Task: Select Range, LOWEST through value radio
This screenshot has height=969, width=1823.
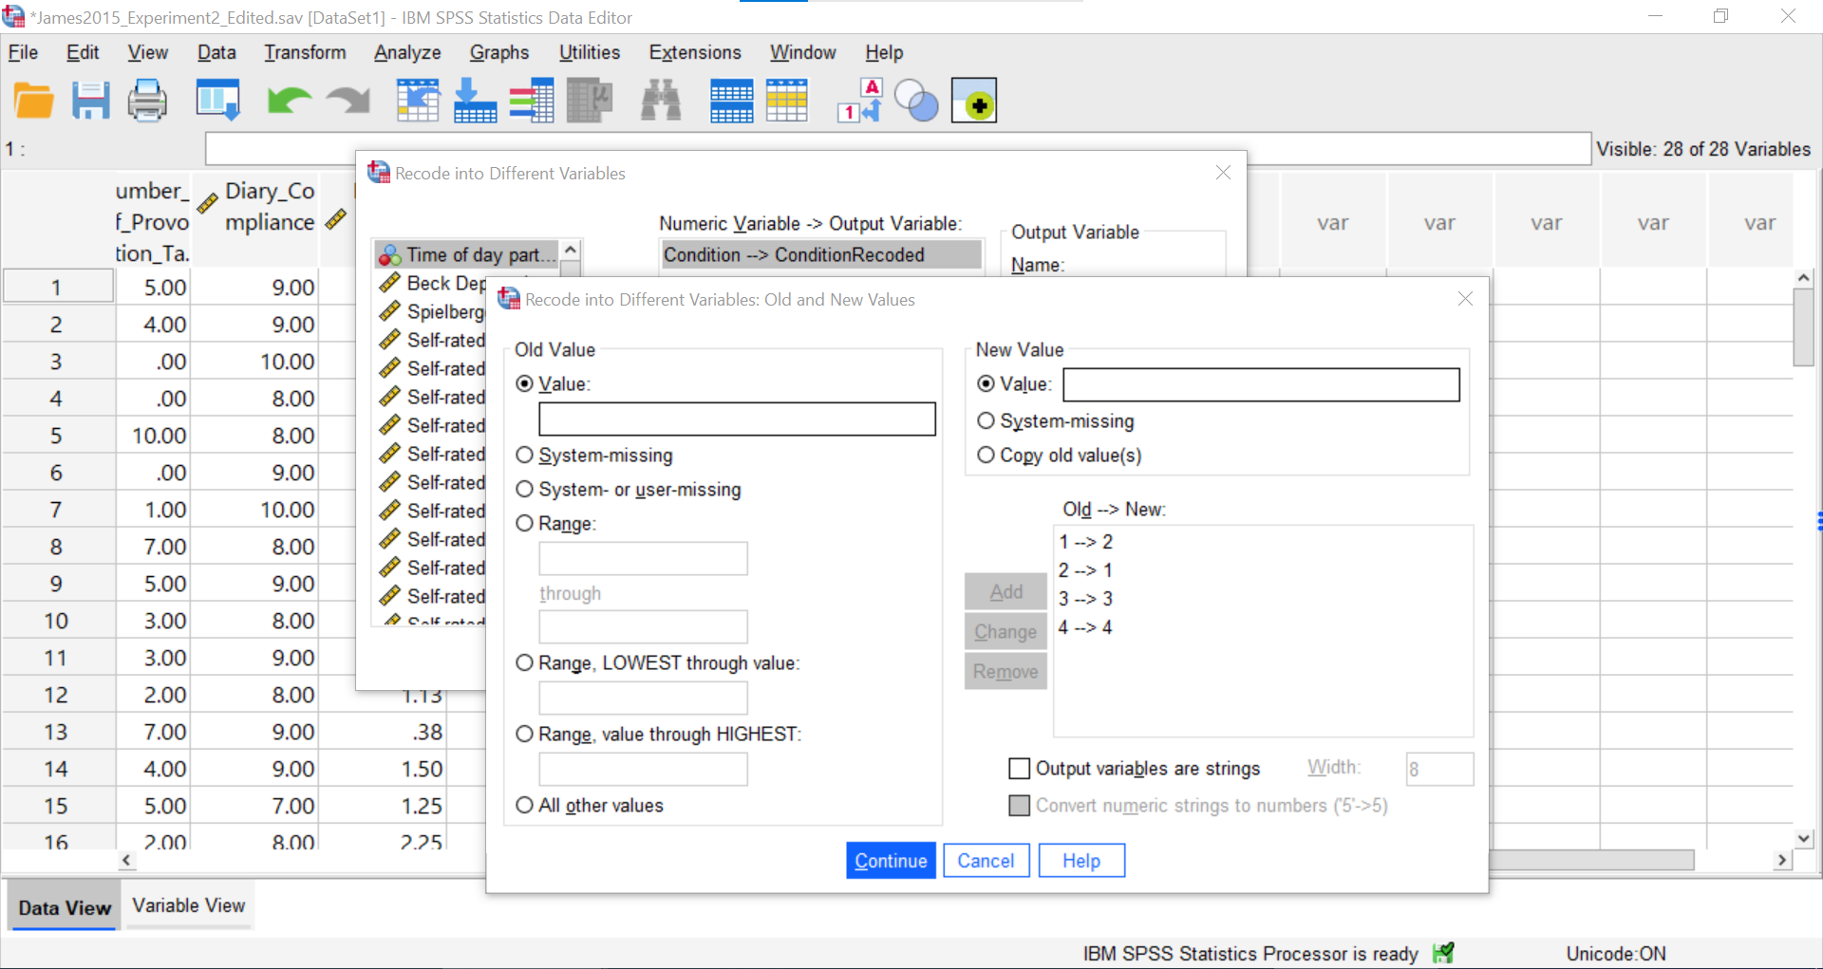Action: coord(524,663)
